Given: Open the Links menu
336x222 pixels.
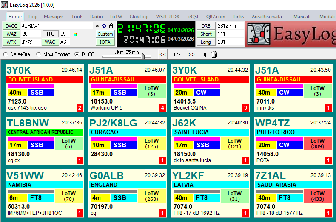Looking at the screenshot, I should [x=239, y=17].
